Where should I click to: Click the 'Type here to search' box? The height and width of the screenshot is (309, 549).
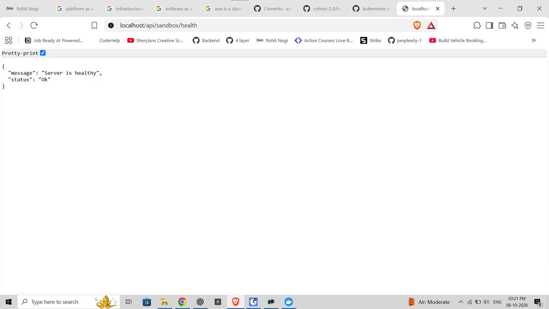(x=69, y=302)
